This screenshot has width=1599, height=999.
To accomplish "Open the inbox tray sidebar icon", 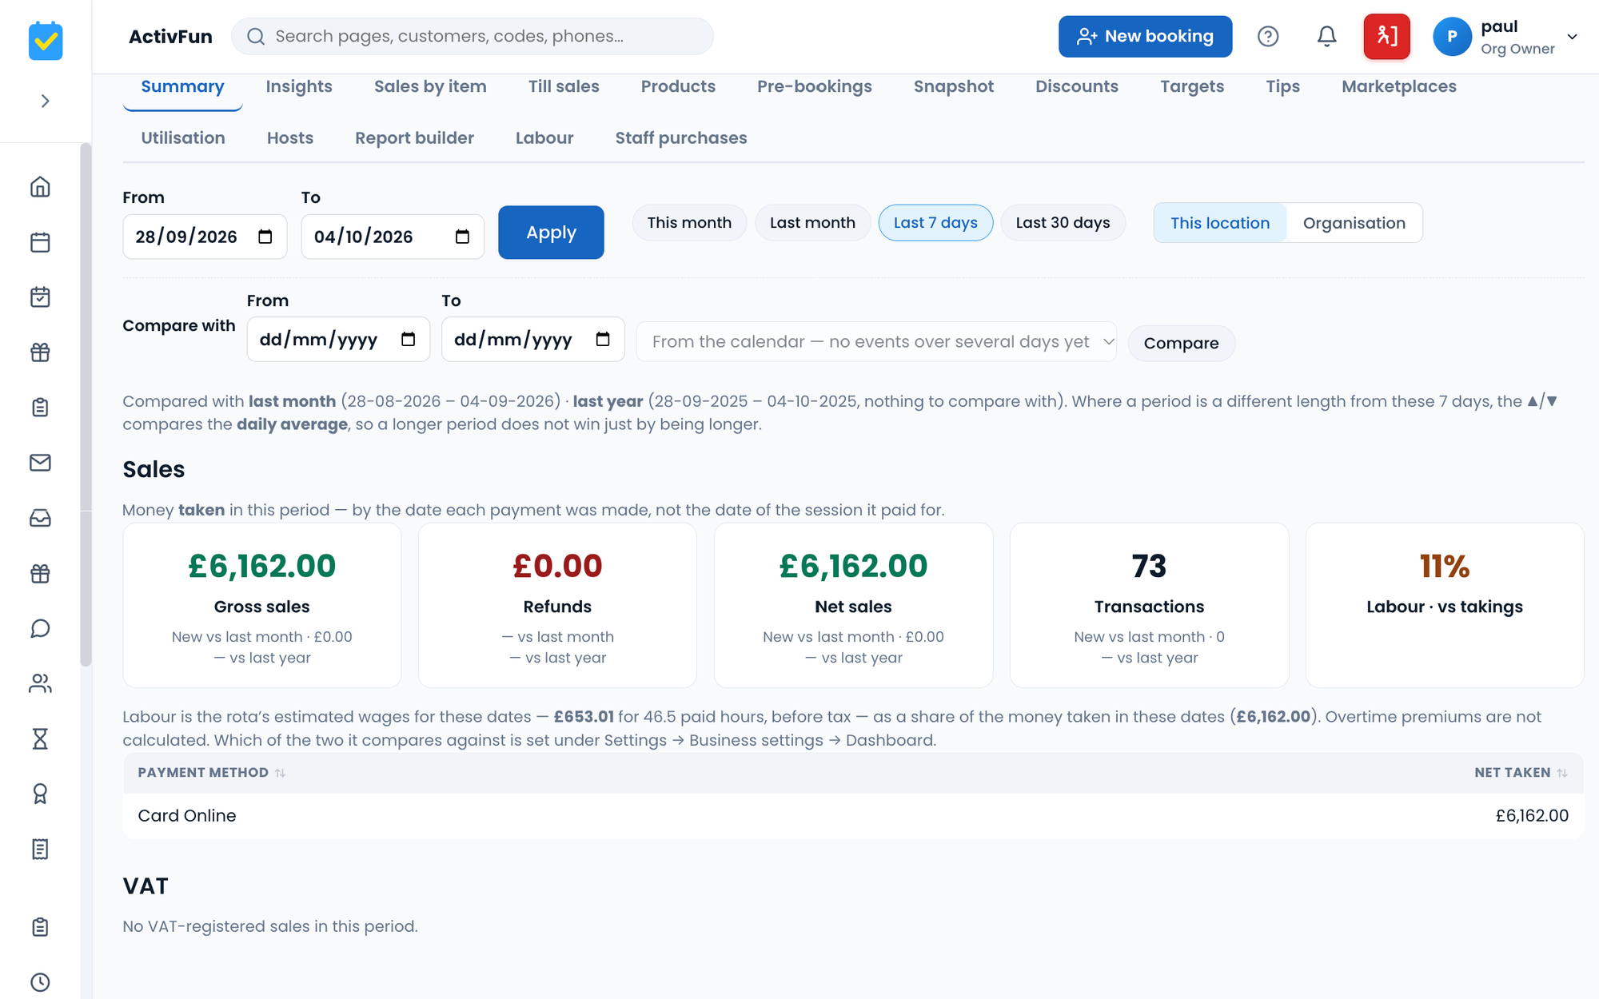I will coord(40,518).
